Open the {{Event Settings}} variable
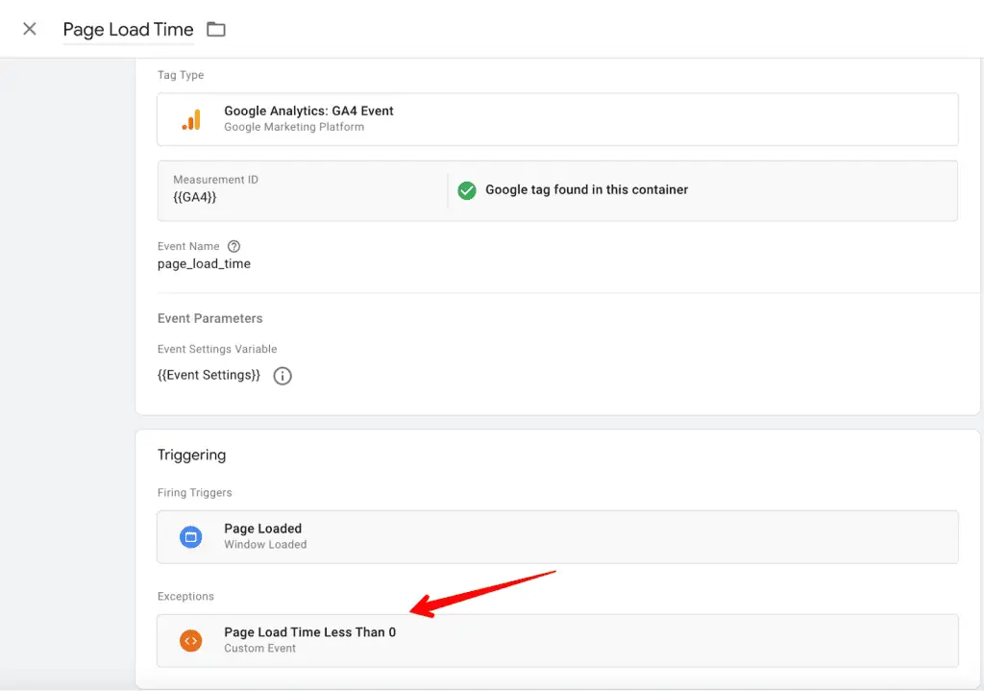 pyautogui.click(x=208, y=375)
